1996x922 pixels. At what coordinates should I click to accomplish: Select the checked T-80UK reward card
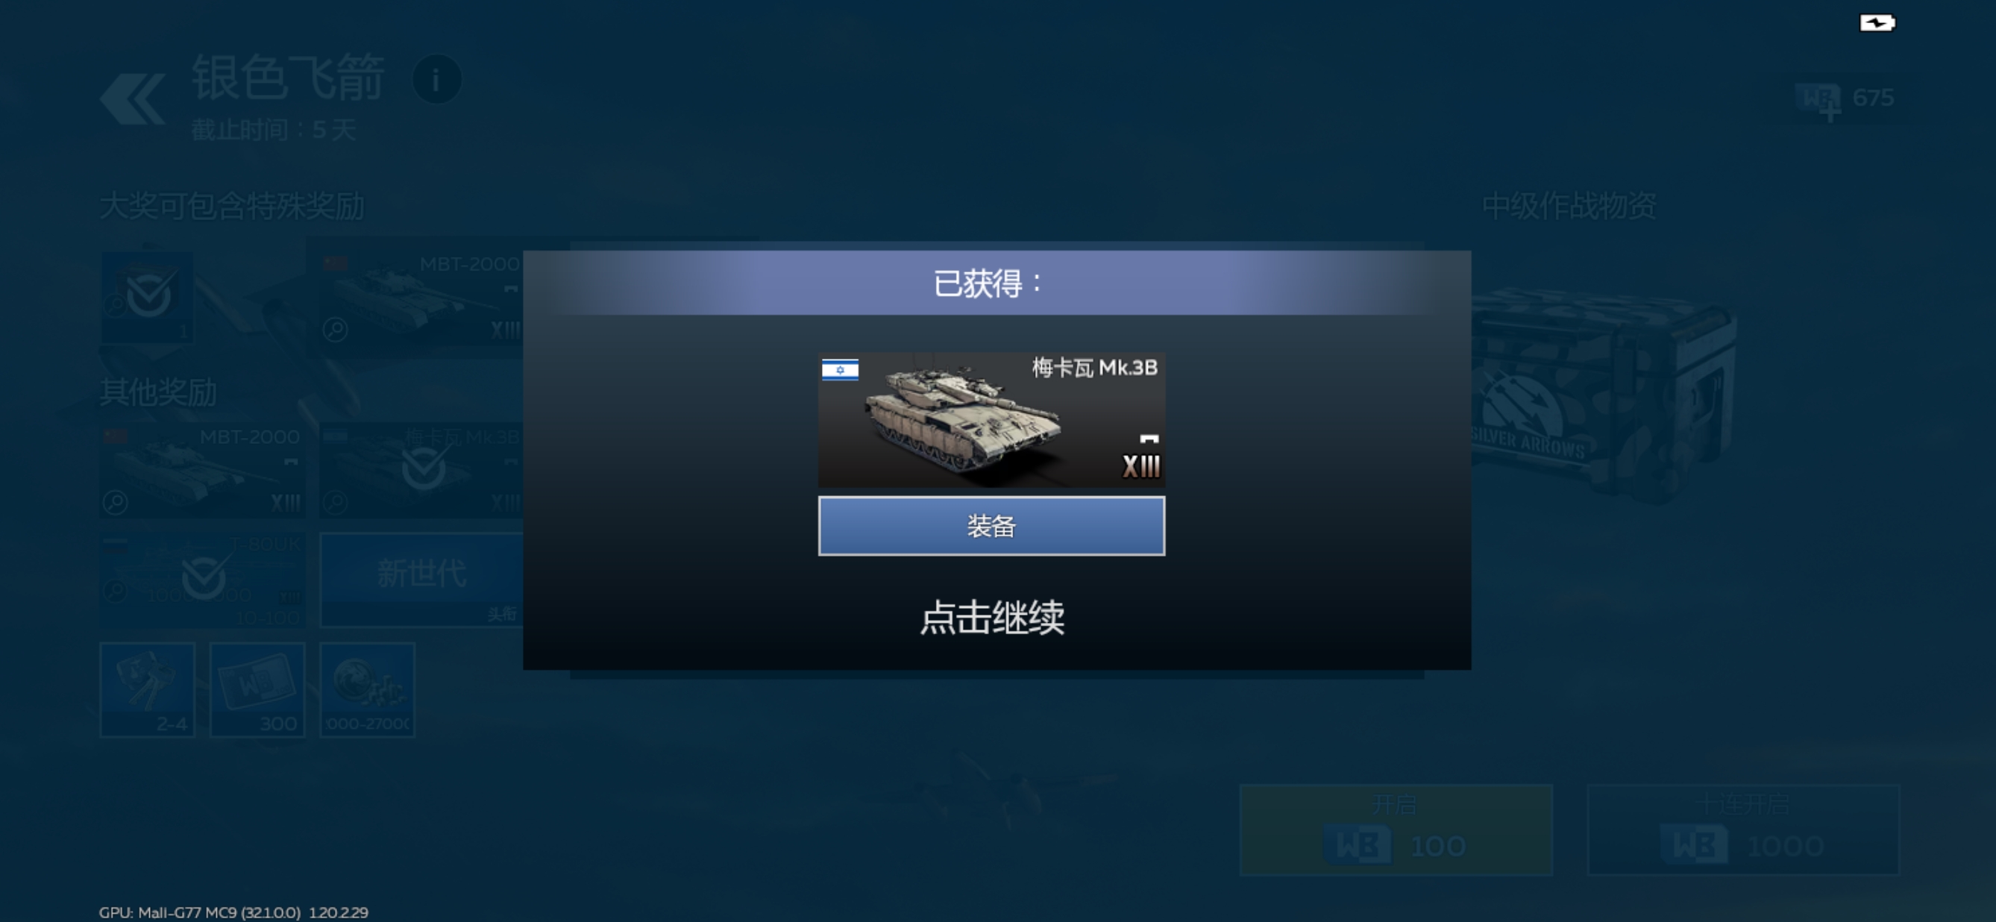click(x=202, y=580)
